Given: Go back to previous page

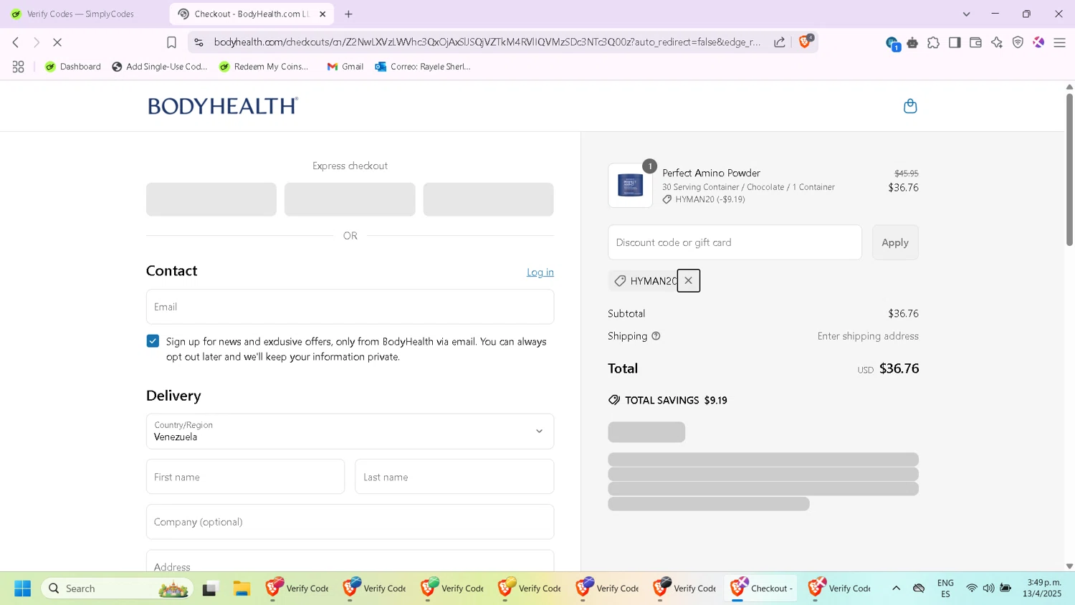Looking at the screenshot, I should pyautogui.click(x=16, y=42).
